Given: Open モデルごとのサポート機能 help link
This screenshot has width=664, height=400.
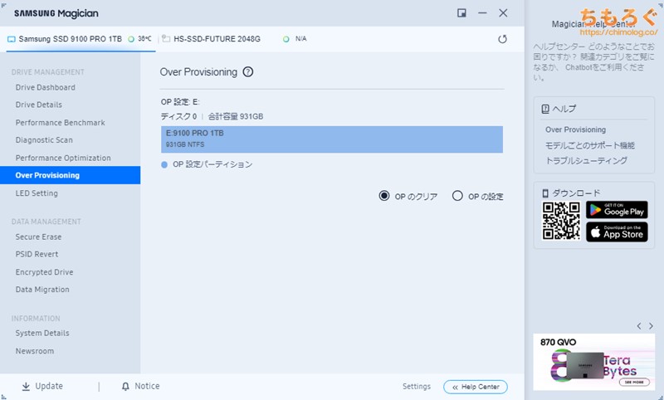Looking at the screenshot, I should click(589, 145).
